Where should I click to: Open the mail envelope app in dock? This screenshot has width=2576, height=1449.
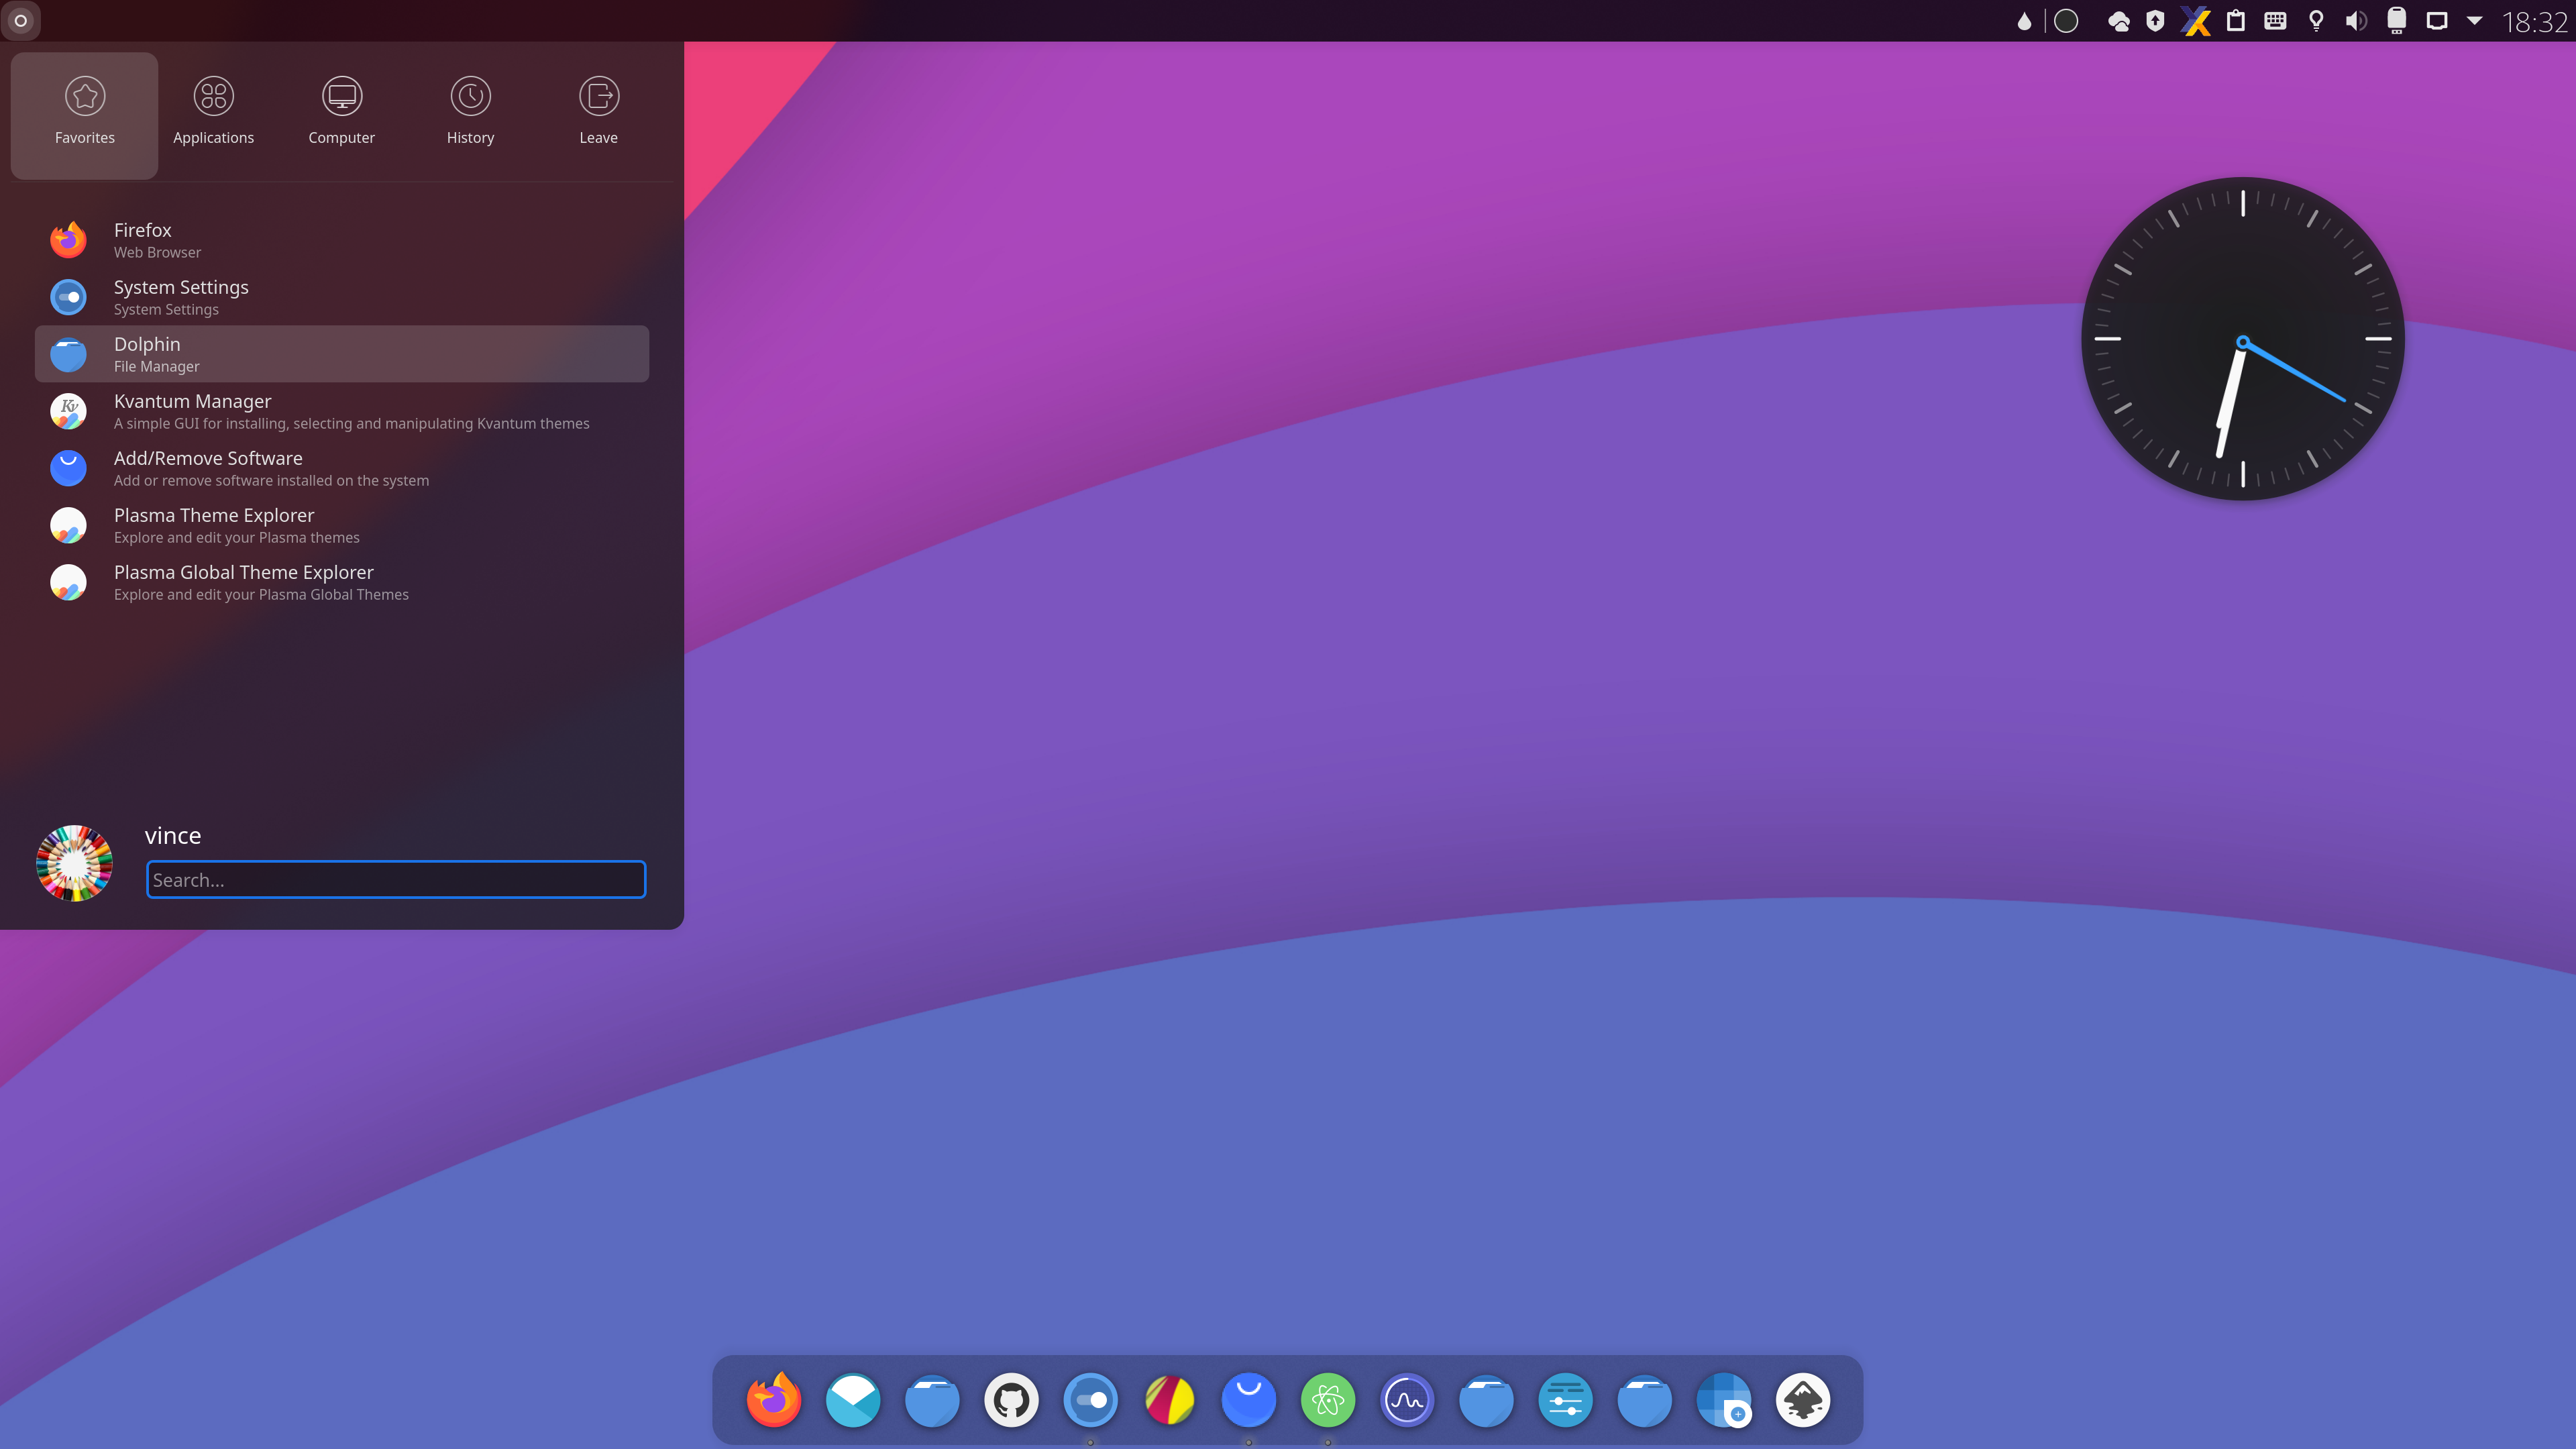pyautogui.click(x=853, y=1400)
